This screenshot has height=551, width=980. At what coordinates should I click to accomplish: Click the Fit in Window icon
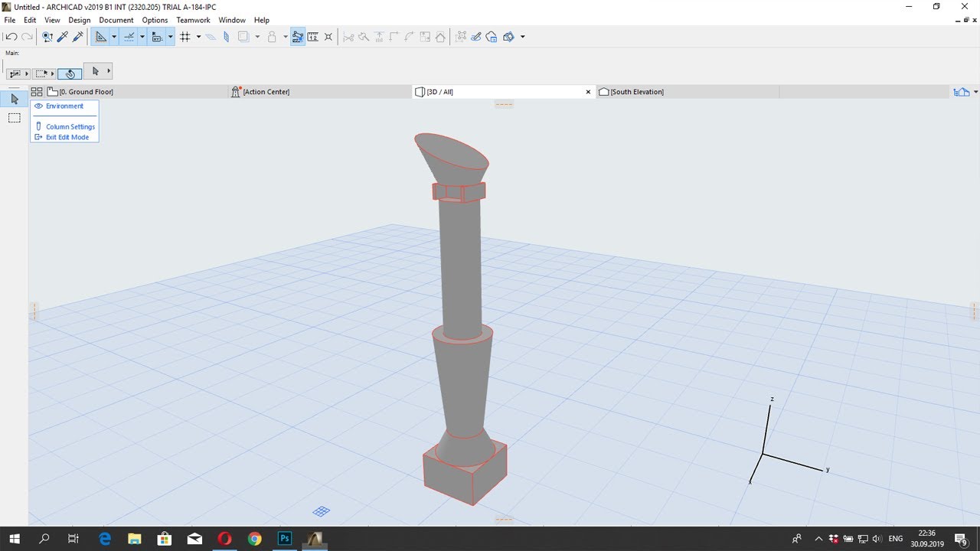(x=328, y=37)
